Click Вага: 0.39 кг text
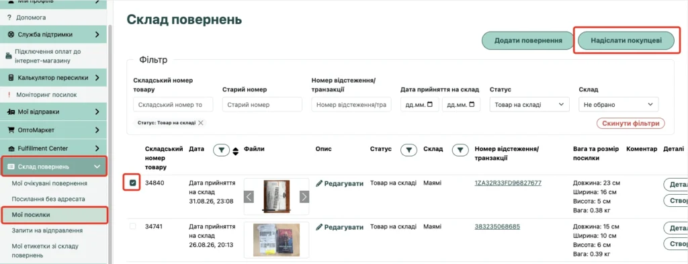Viewport: 688px width, 264px height. tap(591, 254)
